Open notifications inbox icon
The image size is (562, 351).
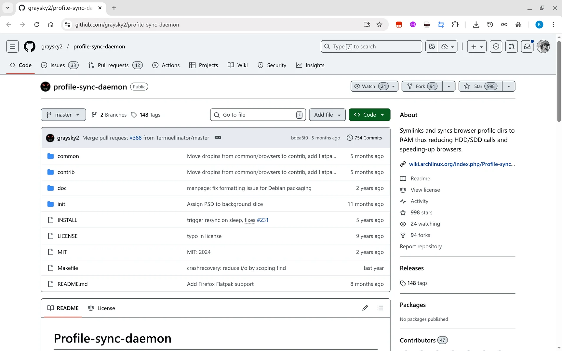(x=527, y=46)
